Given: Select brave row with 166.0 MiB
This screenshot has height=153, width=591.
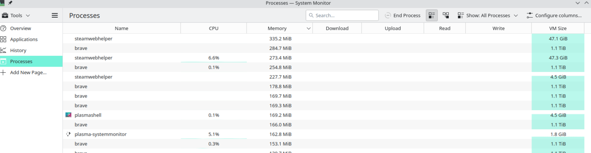Looking at the screenshot, I should (x=323, y=125).
